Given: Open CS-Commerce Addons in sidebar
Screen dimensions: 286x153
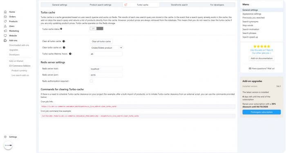Looking at the screenshot, I should click(20, 66).
